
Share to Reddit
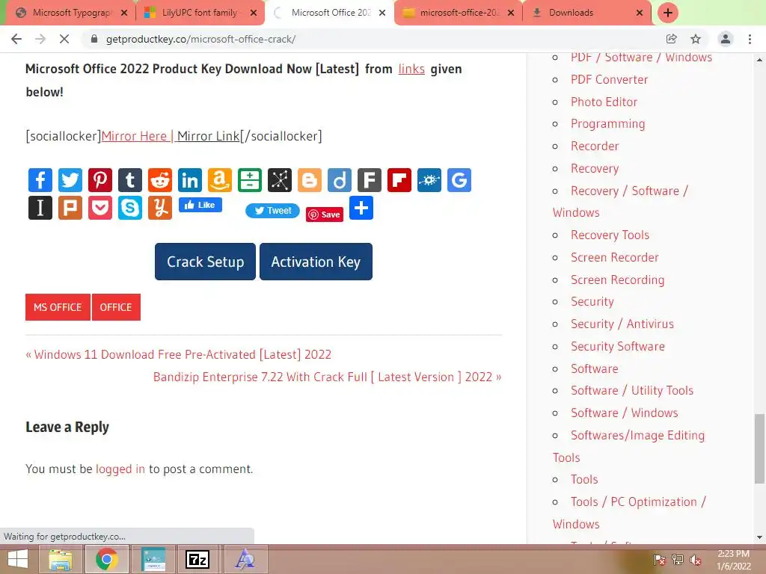pos(160,180)
